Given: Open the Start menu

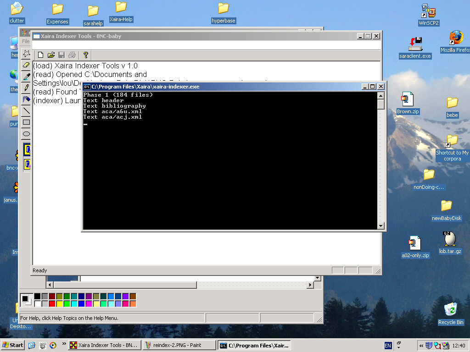Looking at the screenshot, I should click(12, 345).
